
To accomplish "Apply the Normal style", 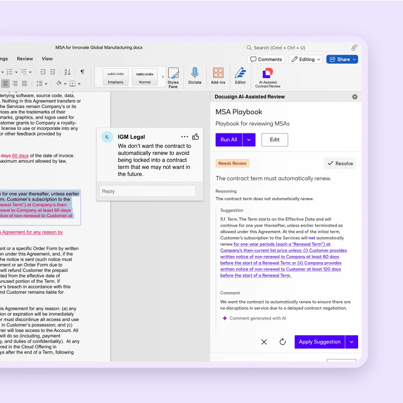I will tap(145, 76).
